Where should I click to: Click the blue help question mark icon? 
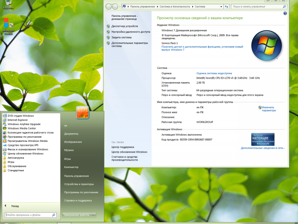pos(285,13)
